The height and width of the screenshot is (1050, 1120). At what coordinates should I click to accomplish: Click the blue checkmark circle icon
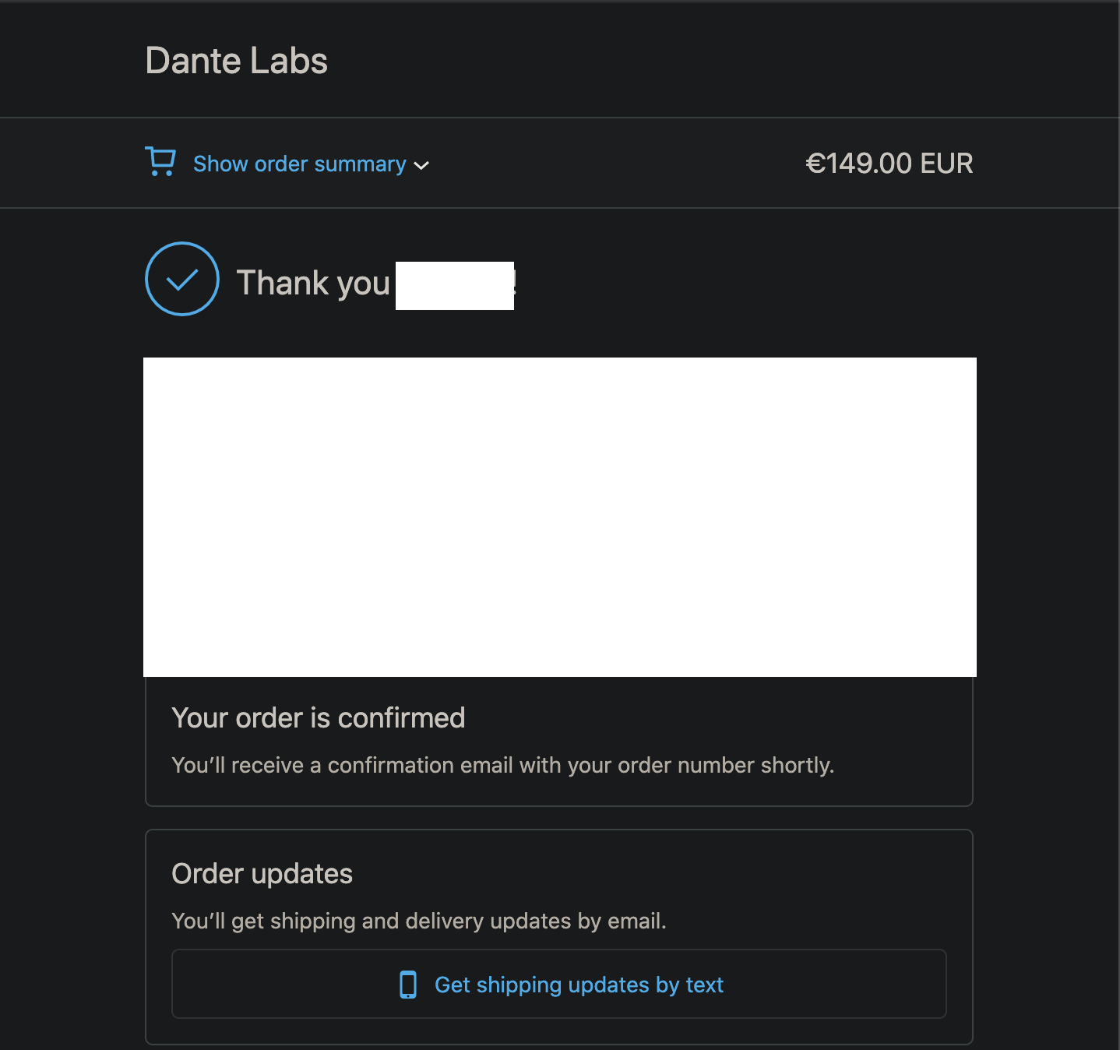point(182,279)
